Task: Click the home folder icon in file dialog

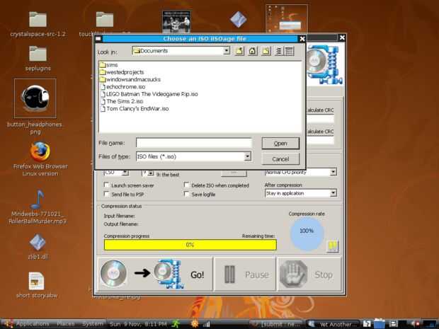Action: coord(253,51)
